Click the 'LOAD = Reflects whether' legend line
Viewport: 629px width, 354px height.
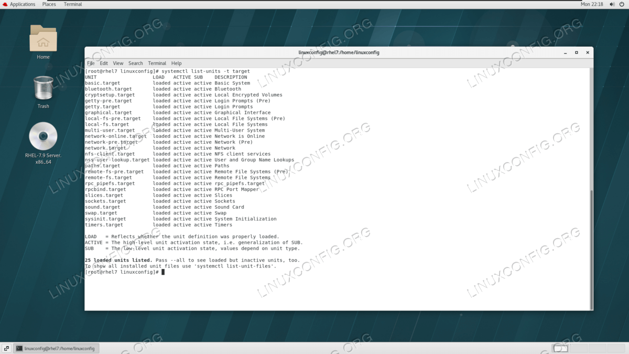tap(182, 237)
